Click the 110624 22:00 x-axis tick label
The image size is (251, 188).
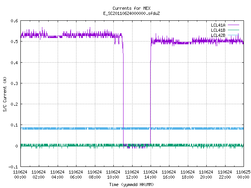225,175
